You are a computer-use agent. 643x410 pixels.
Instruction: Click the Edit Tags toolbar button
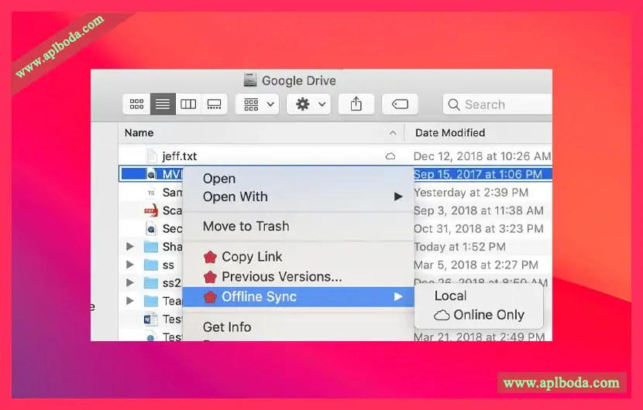[x=400, y=104]
